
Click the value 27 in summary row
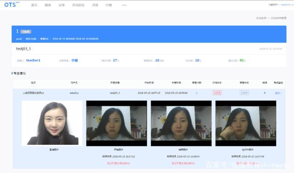click(115, 60)
